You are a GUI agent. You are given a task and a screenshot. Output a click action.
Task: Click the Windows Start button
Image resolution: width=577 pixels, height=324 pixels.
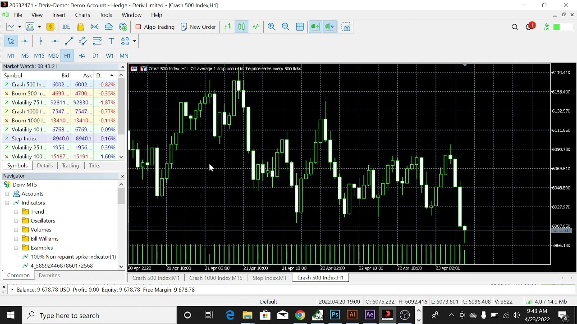coord(11,315)
